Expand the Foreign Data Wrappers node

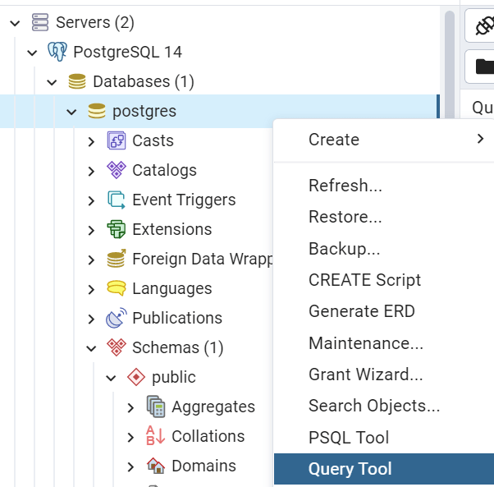91,260
